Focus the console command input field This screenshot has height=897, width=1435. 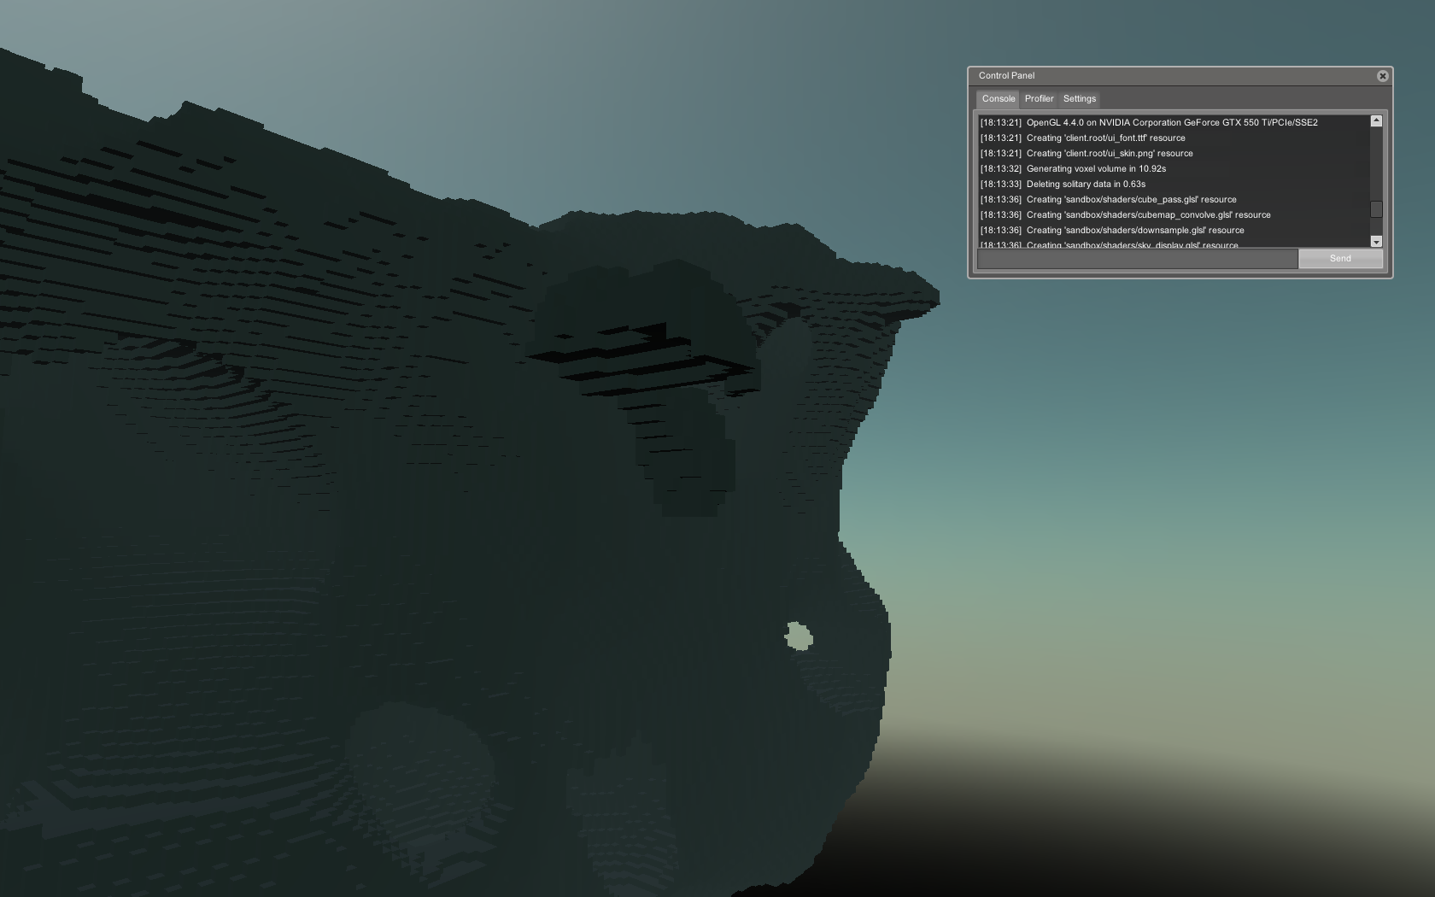pyautogui.click(x=1136, y=259)
